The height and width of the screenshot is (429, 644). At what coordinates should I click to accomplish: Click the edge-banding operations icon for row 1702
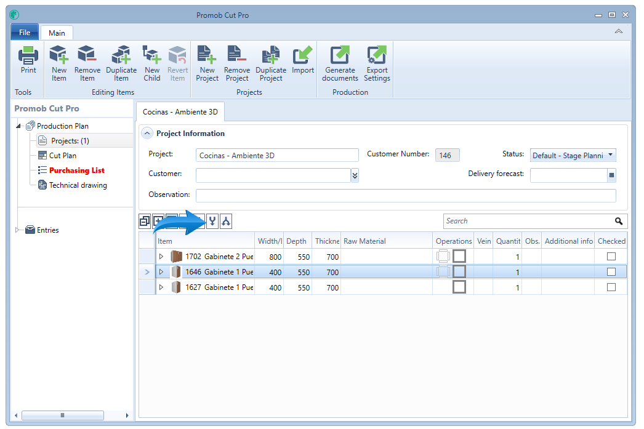[443, 256]
